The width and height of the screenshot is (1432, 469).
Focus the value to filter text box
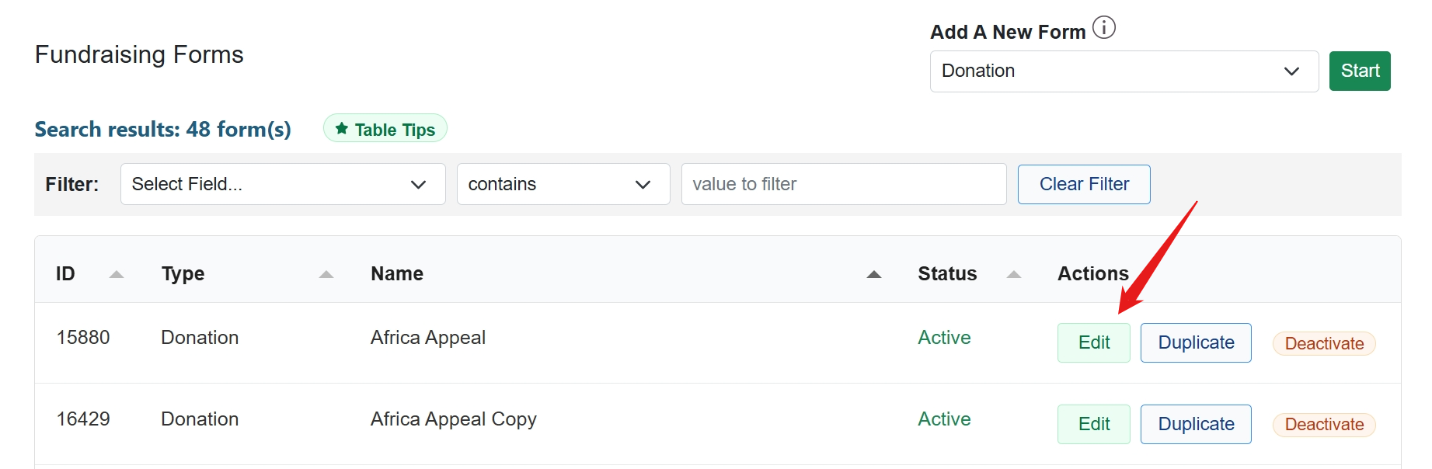843,184
